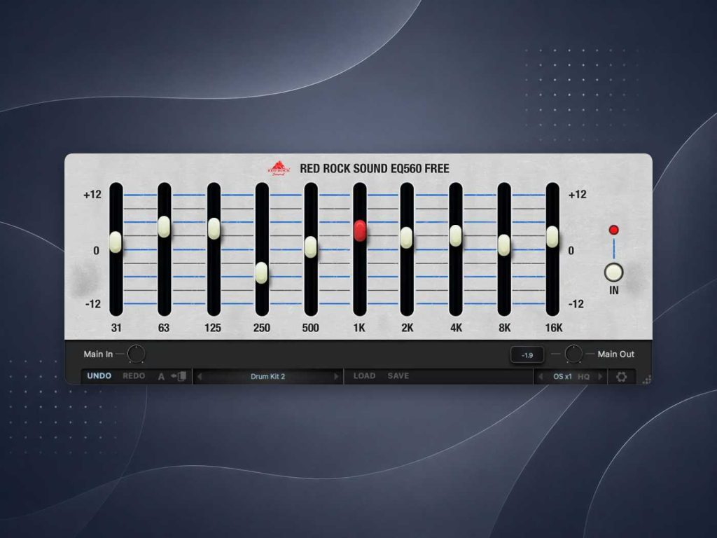Click the Main In label

coord(98,354)
